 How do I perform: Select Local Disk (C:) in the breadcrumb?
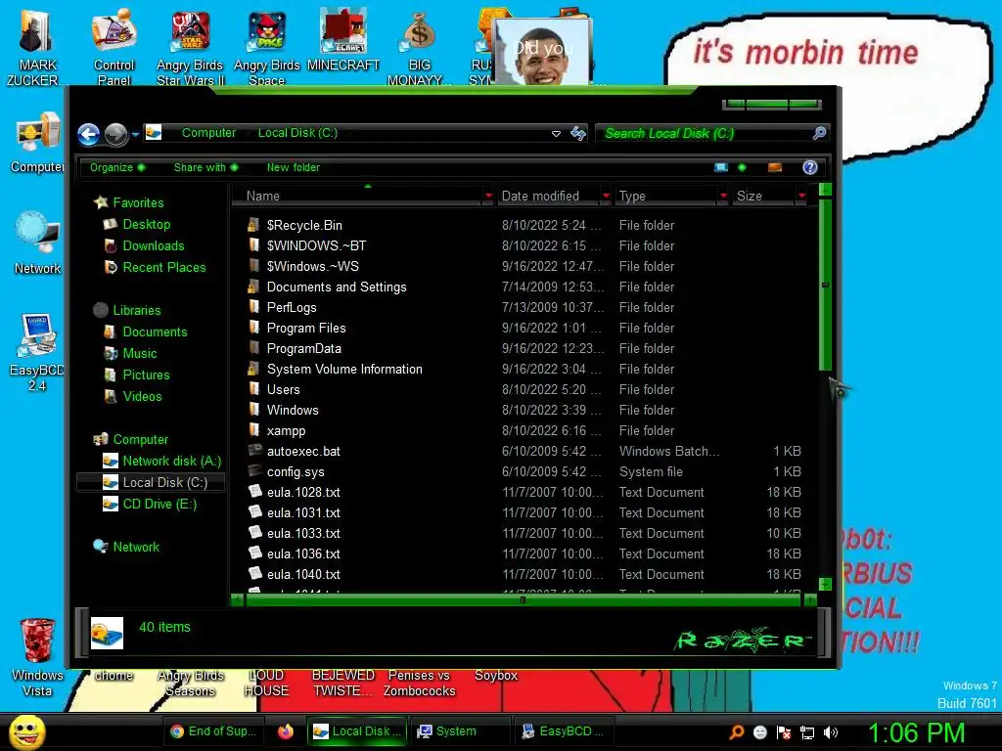point(297,133)
